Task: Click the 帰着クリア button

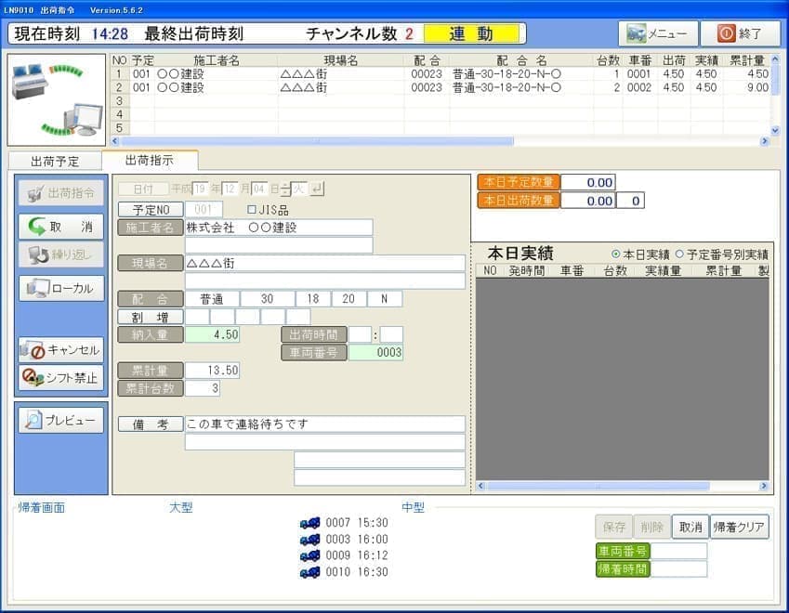Action: point(739,527)
